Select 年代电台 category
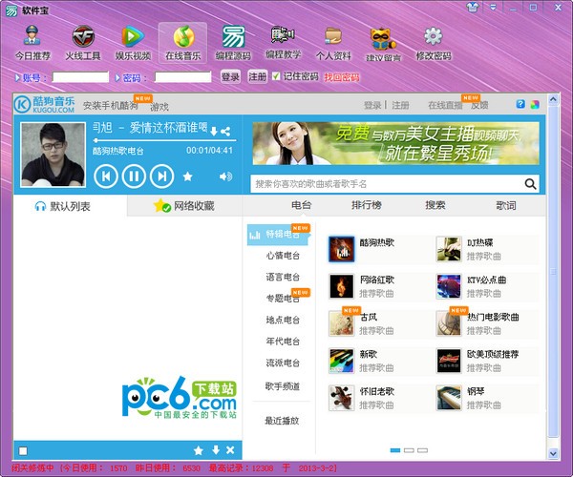This screenshot has height=477, width=573. point(283,342)
